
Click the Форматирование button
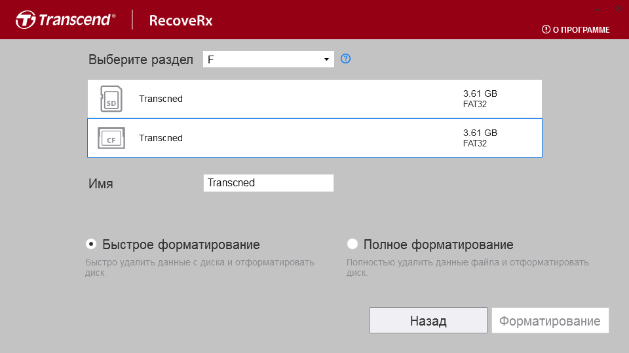coord(550,320)
